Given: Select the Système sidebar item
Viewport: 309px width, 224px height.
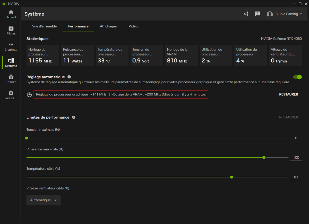Looking at the screenshot, I should 11,63.
